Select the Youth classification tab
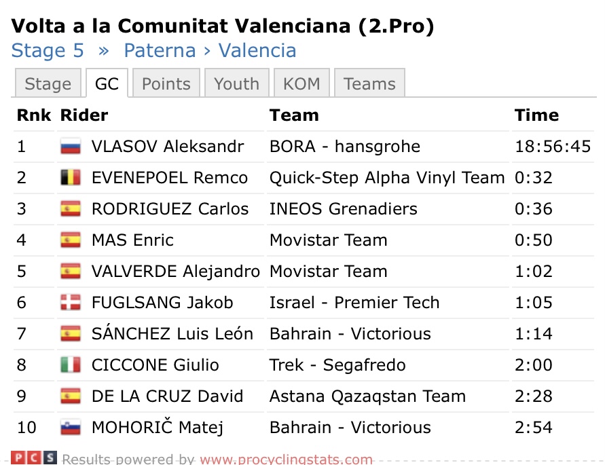The width and height of the screenshot is (605, 465). coord(236,84)
